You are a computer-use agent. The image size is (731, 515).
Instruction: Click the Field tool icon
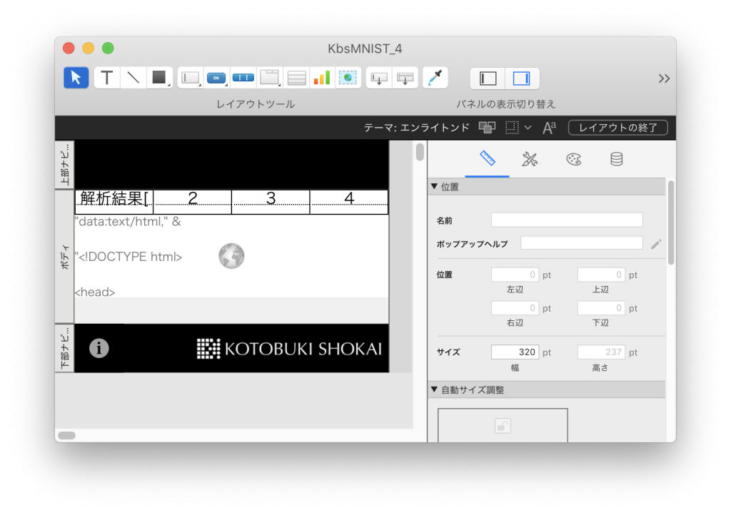click(x=379, y=78)
